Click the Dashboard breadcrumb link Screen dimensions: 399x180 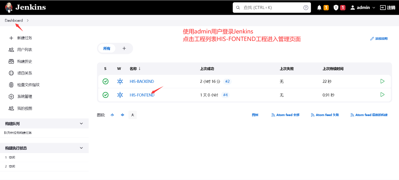pos(14,21)
